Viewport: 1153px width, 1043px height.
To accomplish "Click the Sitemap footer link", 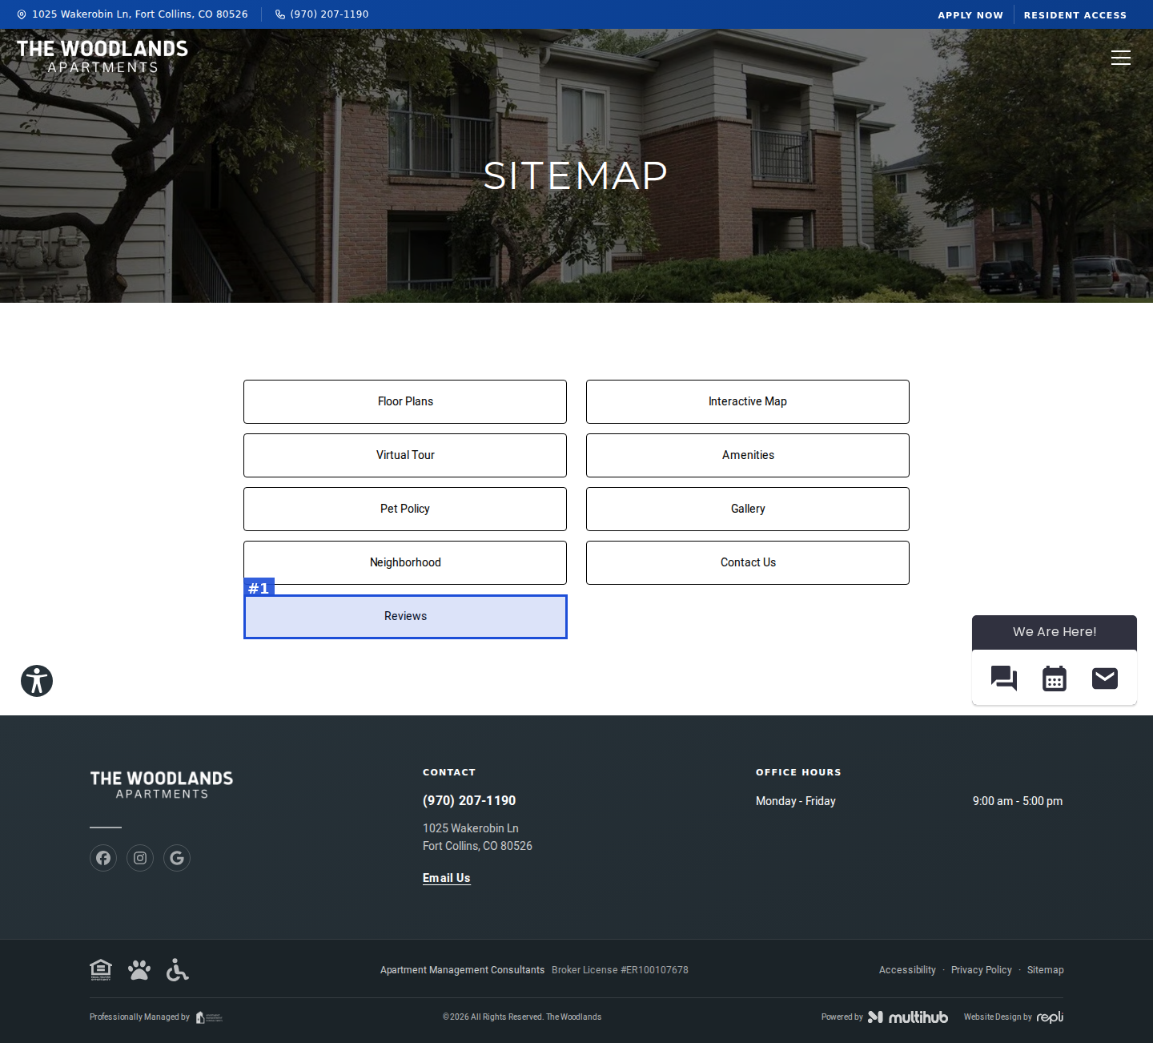I will coord(1046,970).
